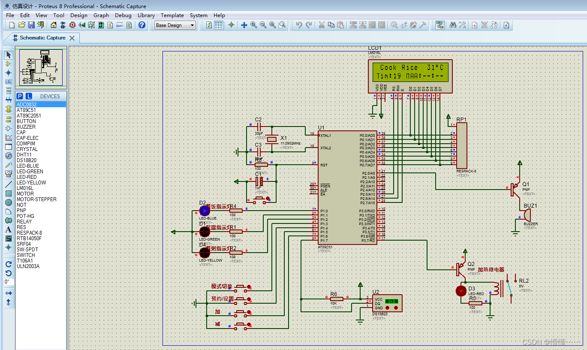Click the Redraw display icon
The width and height of the screenshot is (587, 350).
click(209, 25)
